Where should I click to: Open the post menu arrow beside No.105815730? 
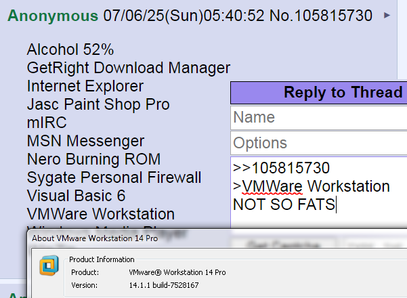(387, 16)
